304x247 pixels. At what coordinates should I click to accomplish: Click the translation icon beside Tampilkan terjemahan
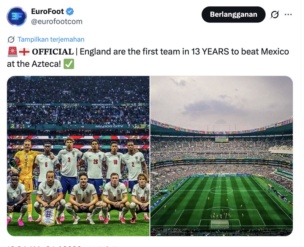pyautogui.click(x=11, y=39)
